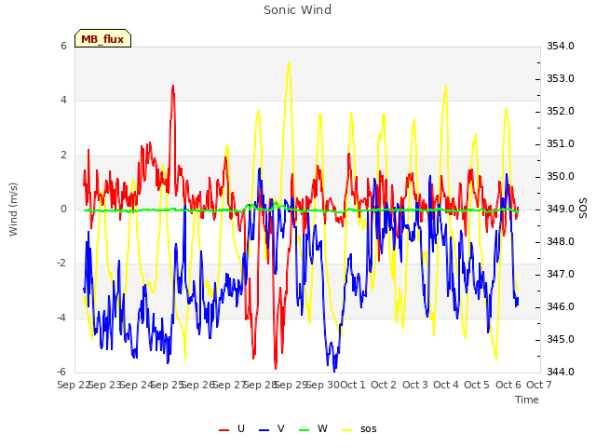
Task: Select the V legend label
Action: pyautogui.click(x=281, y=428)
